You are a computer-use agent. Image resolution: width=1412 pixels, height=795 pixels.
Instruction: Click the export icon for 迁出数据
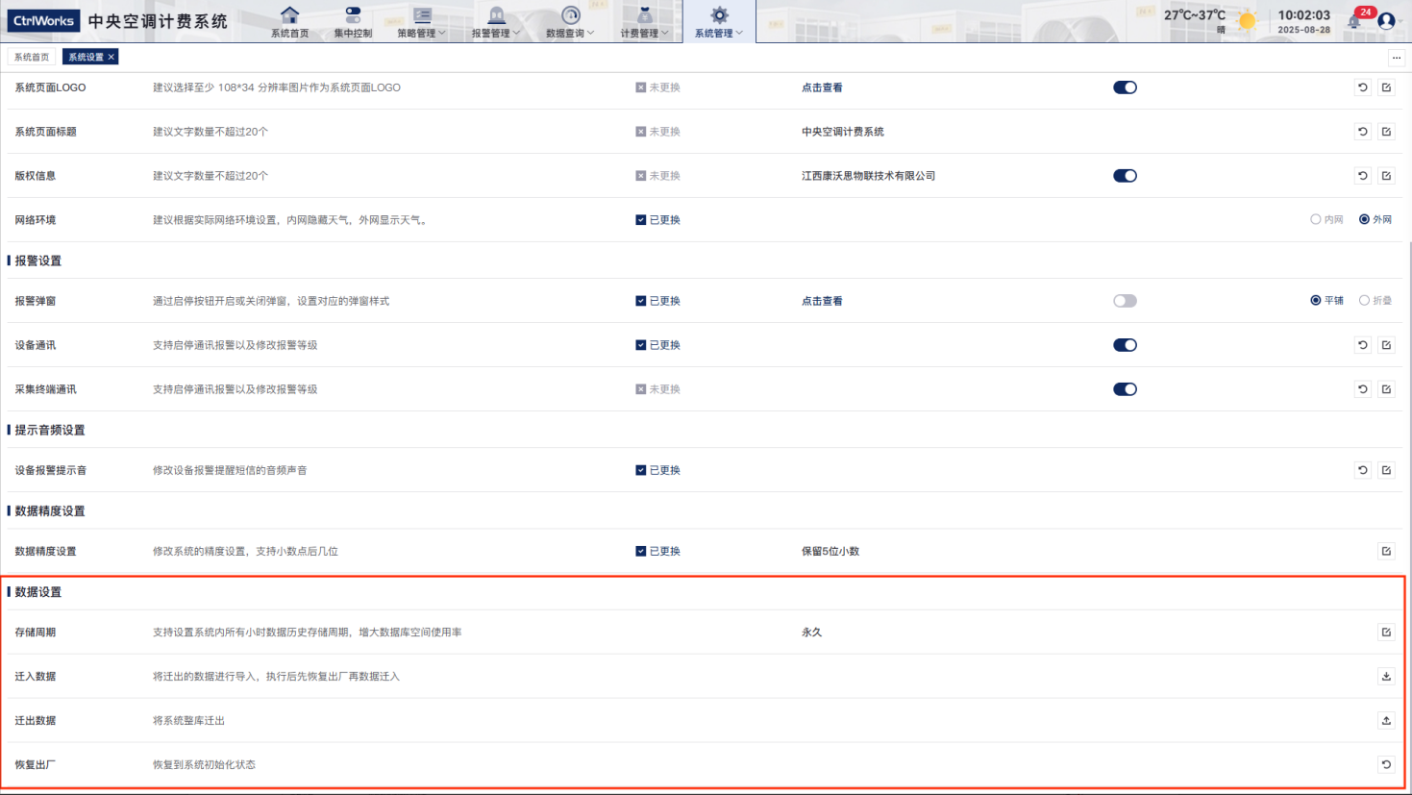click(1386, 721)
